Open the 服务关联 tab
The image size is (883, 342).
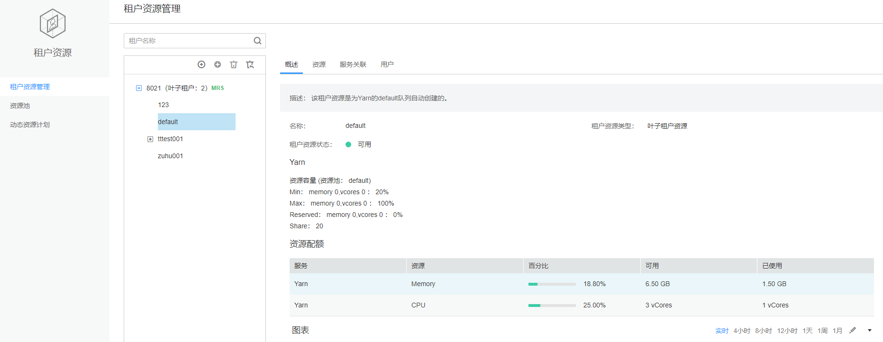(x=353, y=64)
